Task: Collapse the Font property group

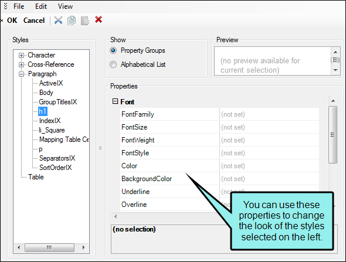Action: click(x=115, y=101)
